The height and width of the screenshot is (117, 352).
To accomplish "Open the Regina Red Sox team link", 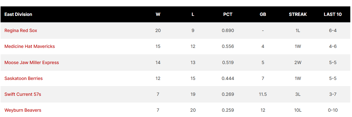I will click(x=21, y=30).
